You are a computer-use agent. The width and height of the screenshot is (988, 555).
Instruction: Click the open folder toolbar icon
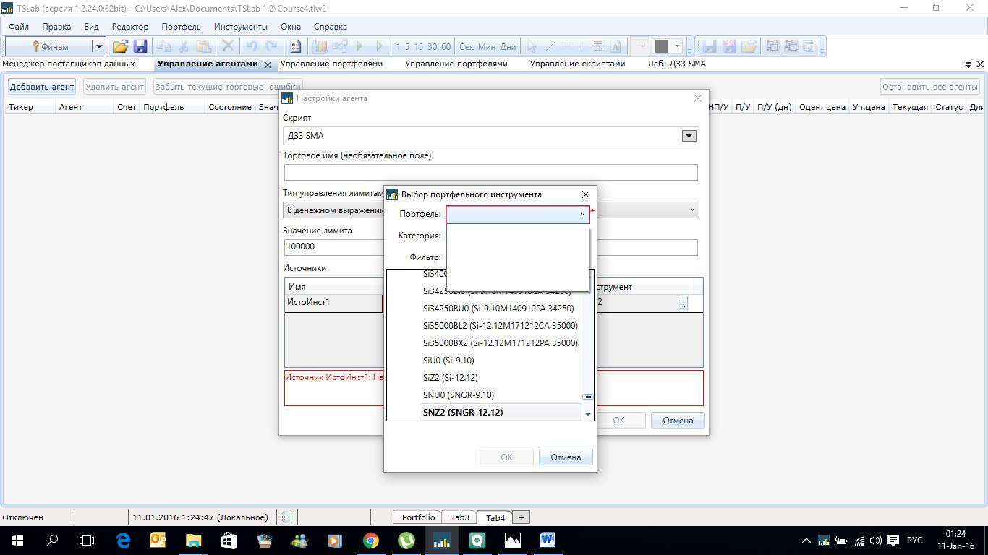tap(120, 46)
